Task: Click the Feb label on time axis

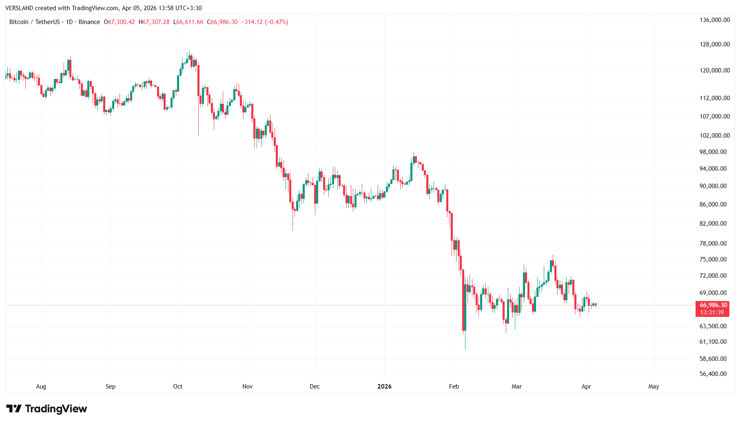Action: [x=454, y=387]
